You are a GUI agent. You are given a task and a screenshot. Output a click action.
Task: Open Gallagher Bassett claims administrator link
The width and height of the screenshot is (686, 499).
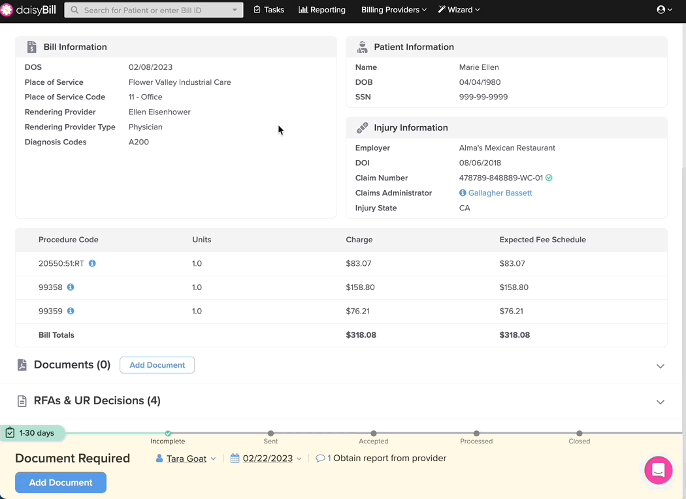pyautogui.click(x=500, y=193)
